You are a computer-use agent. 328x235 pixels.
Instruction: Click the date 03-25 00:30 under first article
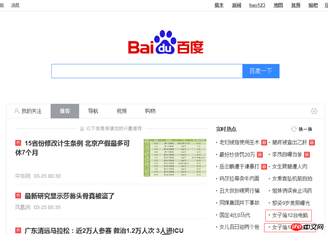(x=47, y=176)
